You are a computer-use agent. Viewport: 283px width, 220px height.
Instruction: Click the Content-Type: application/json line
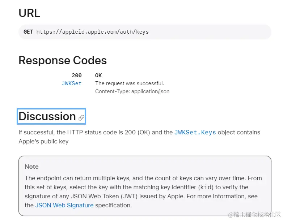click(132, 91)
